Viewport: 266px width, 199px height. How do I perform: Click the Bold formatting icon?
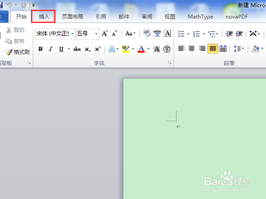[x=40, y=49]
